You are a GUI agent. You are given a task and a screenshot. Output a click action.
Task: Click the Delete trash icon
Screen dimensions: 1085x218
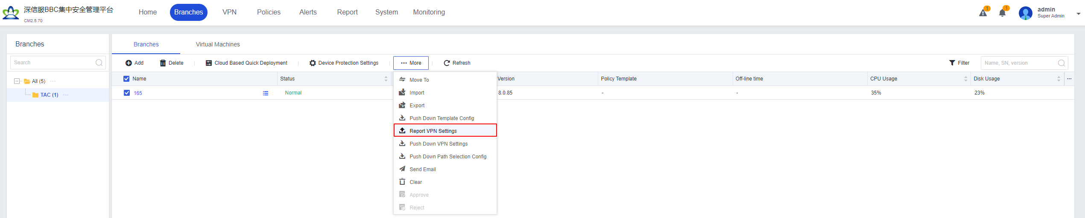(x=163, y=63)
